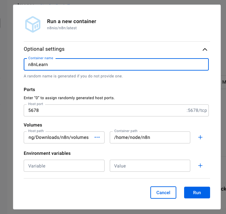Click the Host port field showing 5678
Image resolution: width=226 pixels, height=214 pixels.
(116, 111)
